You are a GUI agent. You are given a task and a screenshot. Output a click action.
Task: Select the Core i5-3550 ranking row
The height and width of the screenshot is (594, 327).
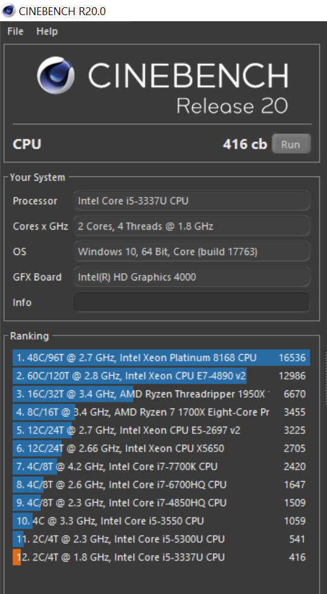click(161, 521)
